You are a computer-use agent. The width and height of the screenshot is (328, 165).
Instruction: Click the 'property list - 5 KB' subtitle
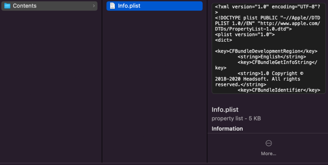tap(236, 118)
